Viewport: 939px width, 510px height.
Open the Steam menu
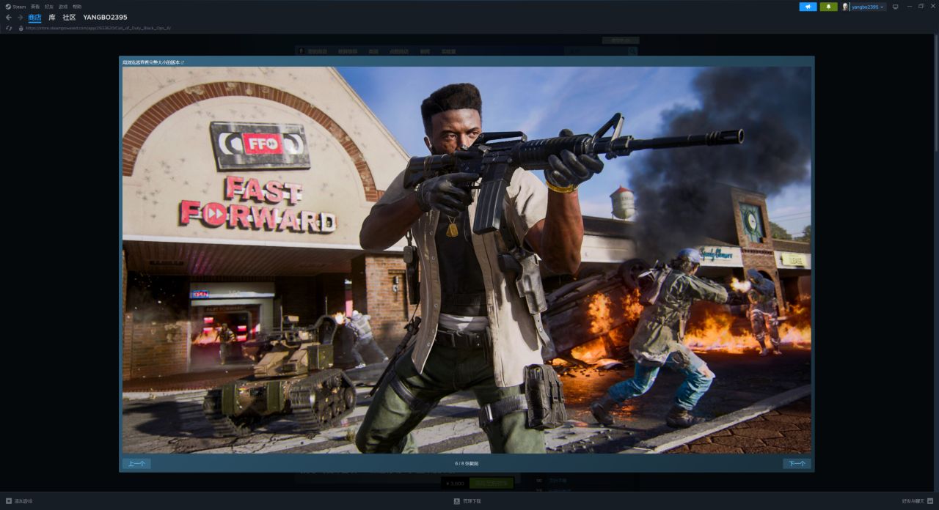(x=15, y=6)
